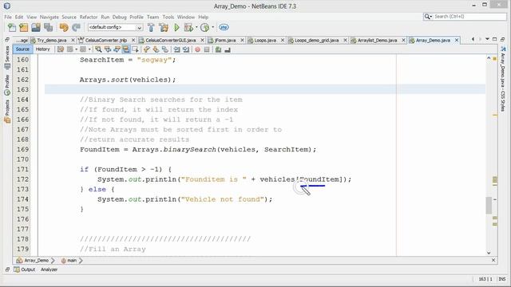Show opened documents list dropdown arrow
The image size is (511, 287).
pyautogui.click(x=487, y=39)
